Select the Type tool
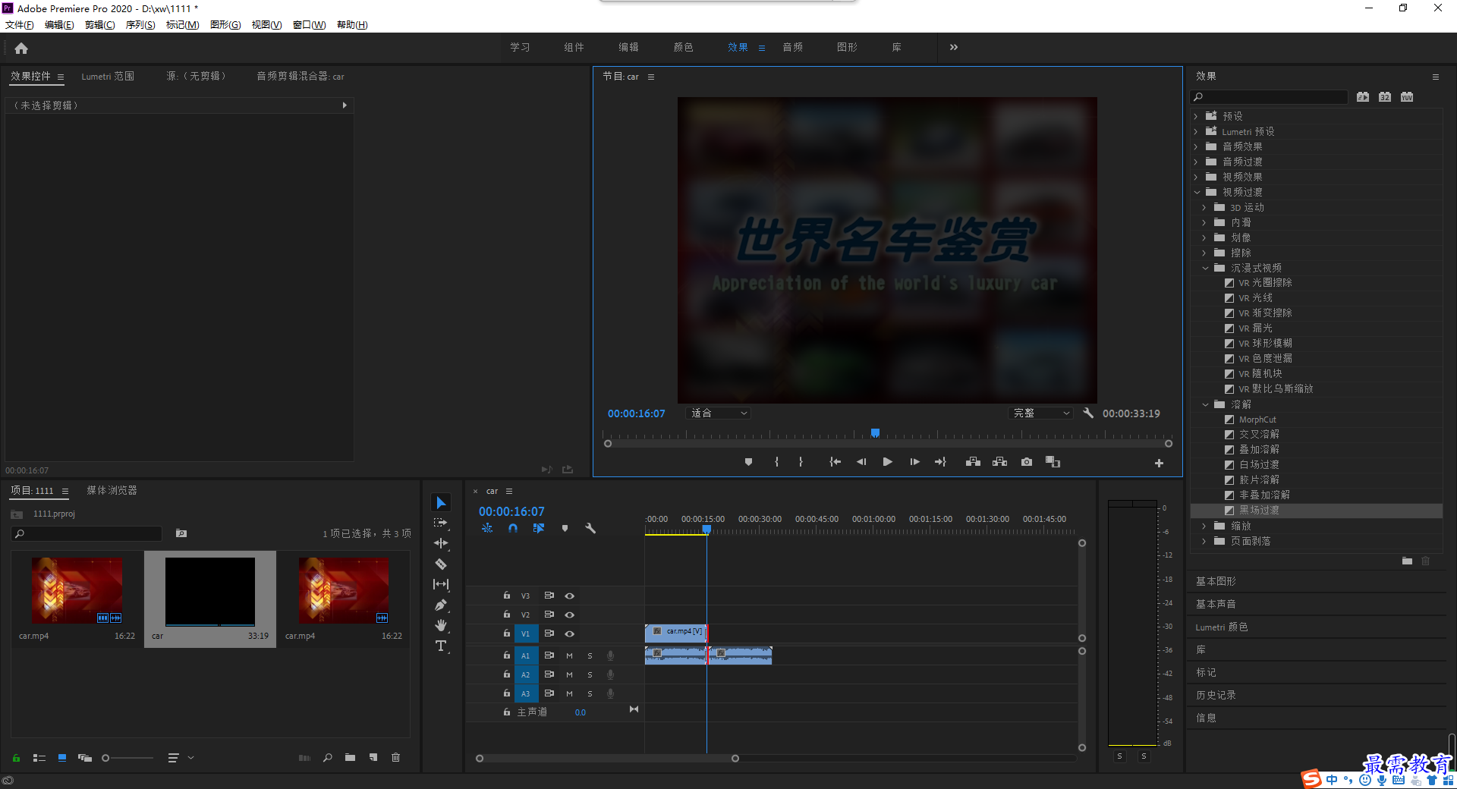The width and height of the screenshot is (1457, 789). 441,646
